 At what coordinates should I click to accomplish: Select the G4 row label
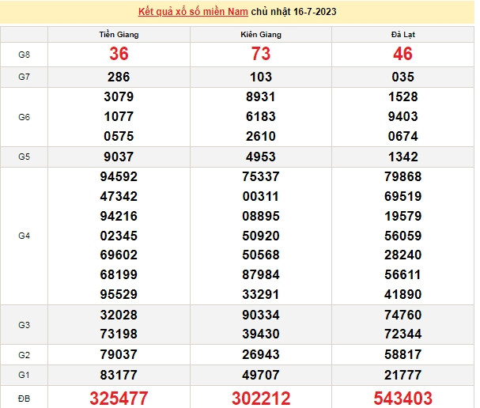(x=25, y=236)
